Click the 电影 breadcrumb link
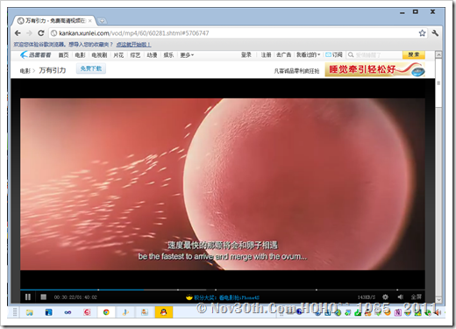 [x=25, y=71]
